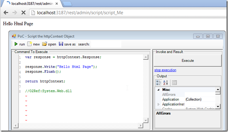Viewport: 228px width, 132px height.
Task: Click the stop execution link
Action: pyautogui.click(x=165, y=70)
